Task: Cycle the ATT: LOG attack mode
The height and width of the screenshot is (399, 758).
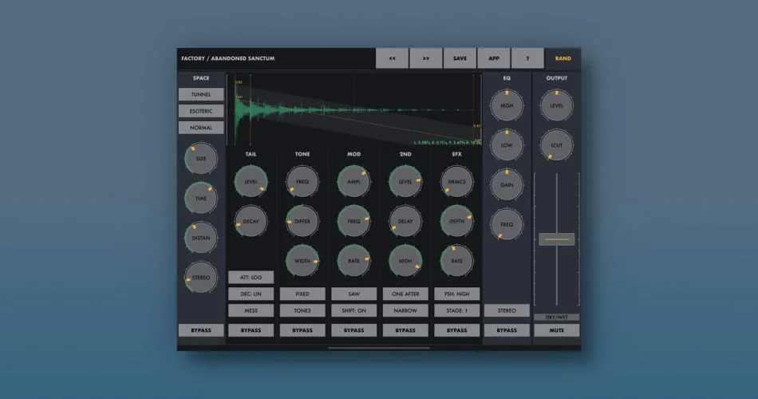Action: pos(251,277)
